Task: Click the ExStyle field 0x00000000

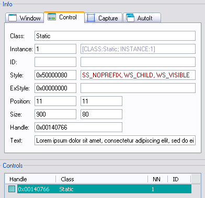Action: 55,88
